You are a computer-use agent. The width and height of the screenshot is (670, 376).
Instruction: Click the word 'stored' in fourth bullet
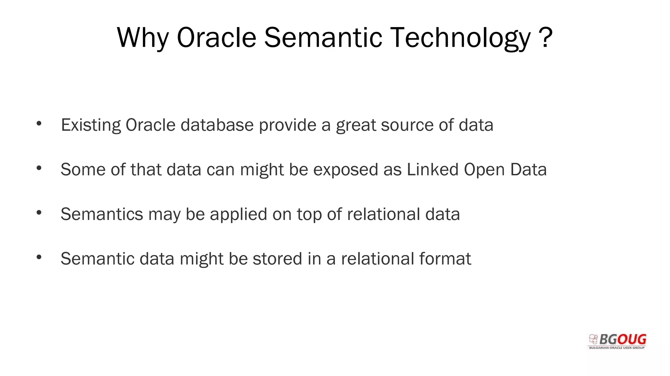tap(277, 259)
